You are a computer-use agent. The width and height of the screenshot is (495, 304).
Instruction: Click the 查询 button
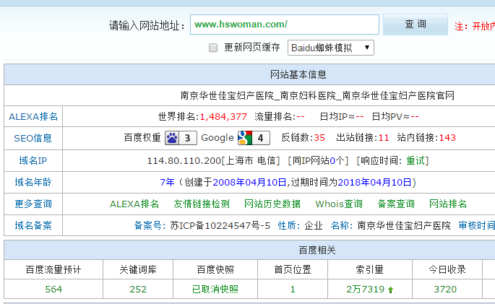pyautogui.click(x=416, y=25)
